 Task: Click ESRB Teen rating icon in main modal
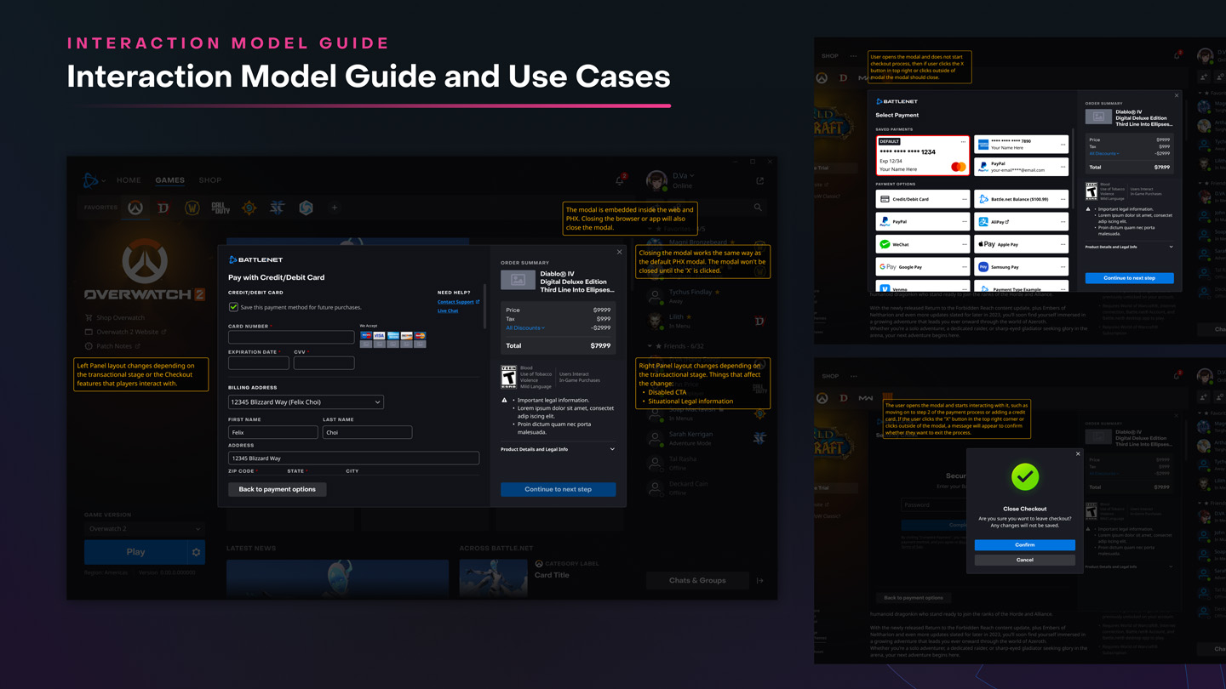pyautogui.click(x=508, y=377)
